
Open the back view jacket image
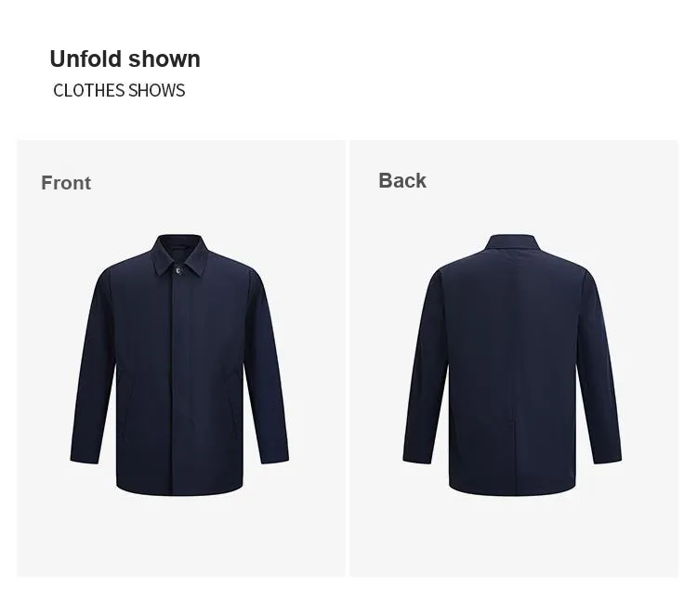pos(512,364)
